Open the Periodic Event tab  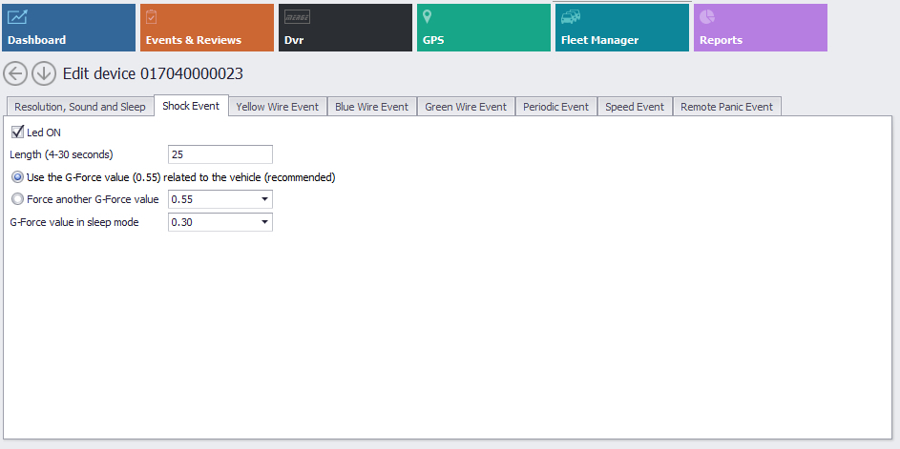[x=555, y=107]
